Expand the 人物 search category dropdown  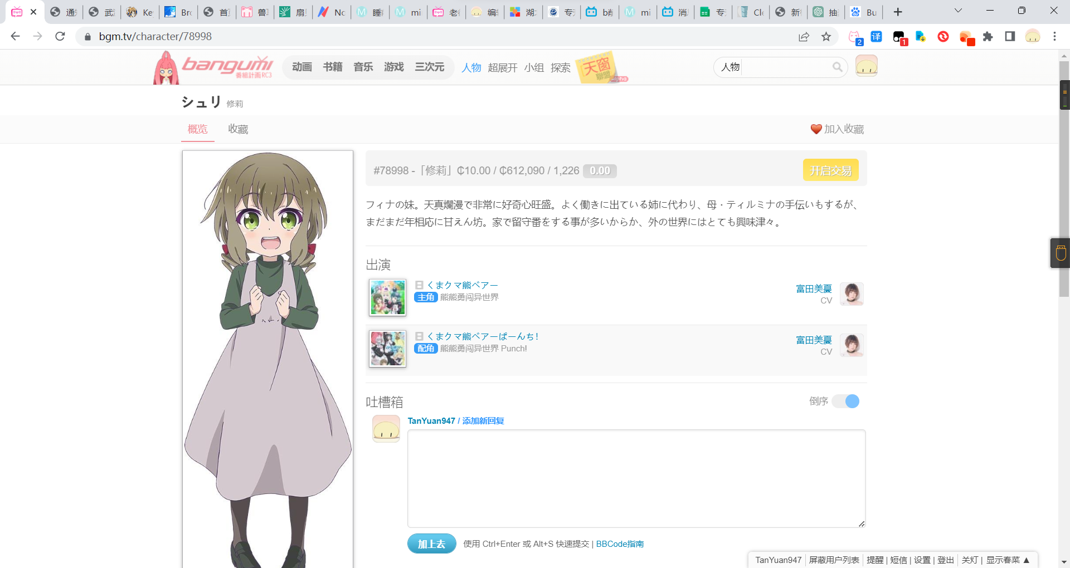click(x=730, y=67)
